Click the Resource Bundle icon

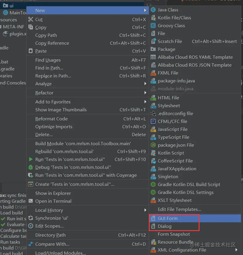[x=153, y=242]
